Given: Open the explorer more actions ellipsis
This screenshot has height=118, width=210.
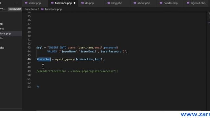Looking at the screenshot, I should pyautogui.click(x=16, y=3).
